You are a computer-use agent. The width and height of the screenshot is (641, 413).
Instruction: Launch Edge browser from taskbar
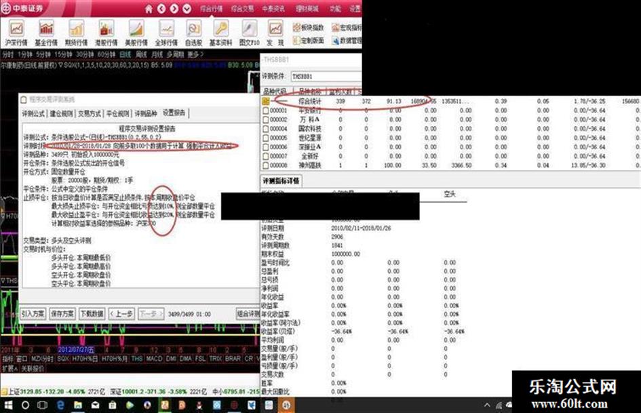point(60,406)
